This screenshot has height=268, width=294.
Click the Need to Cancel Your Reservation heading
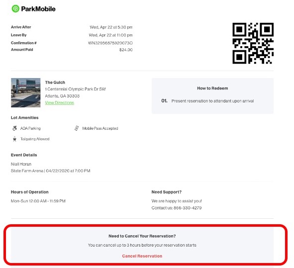[142, 236]
